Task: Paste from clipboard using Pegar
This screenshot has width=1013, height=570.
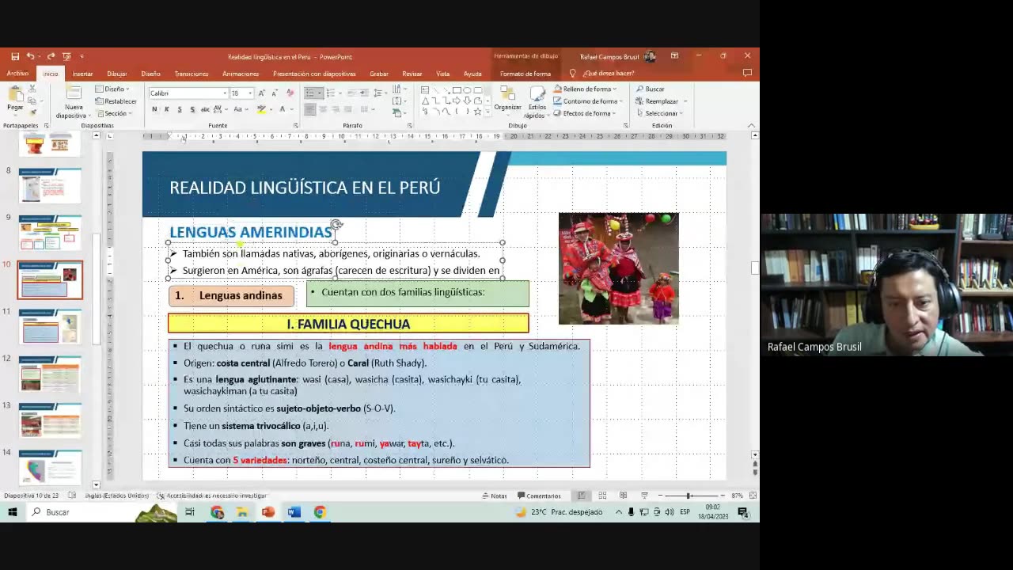Action: (x=15, y=98)
